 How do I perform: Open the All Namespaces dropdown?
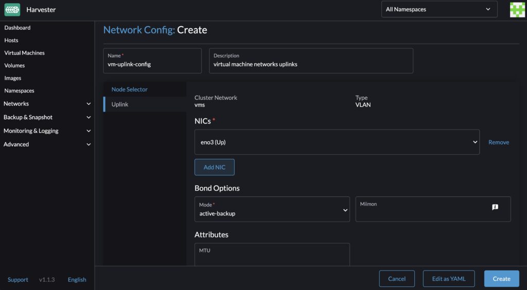point(439,9)
